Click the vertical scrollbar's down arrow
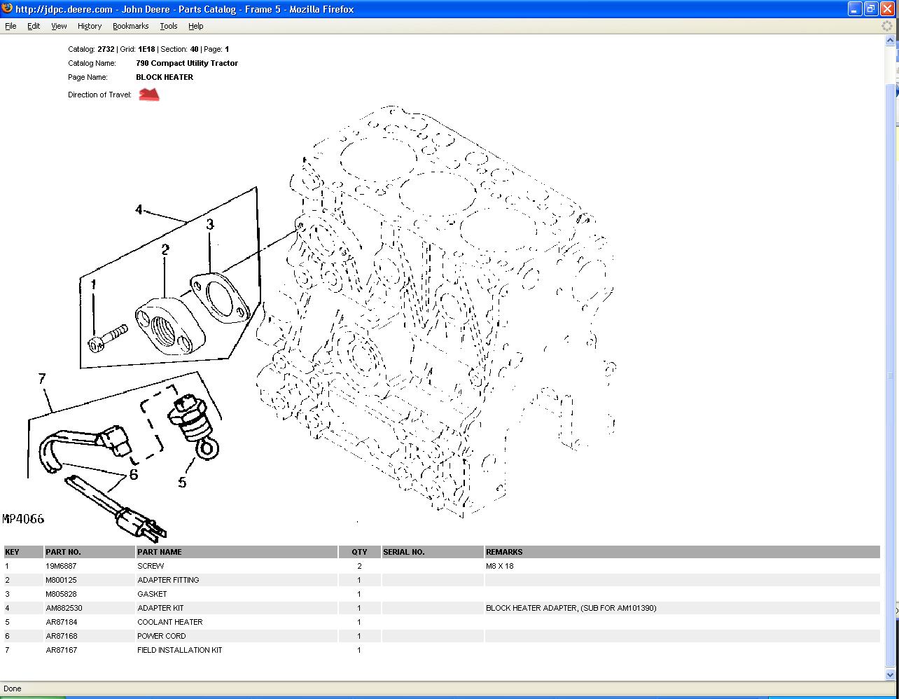 [891, 675]
